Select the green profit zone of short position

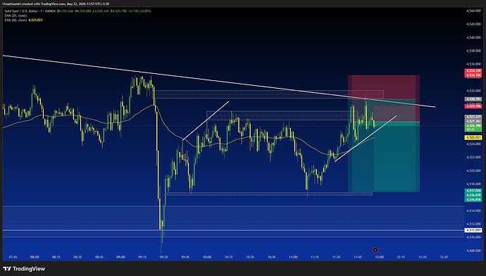(x=385, y=158)
